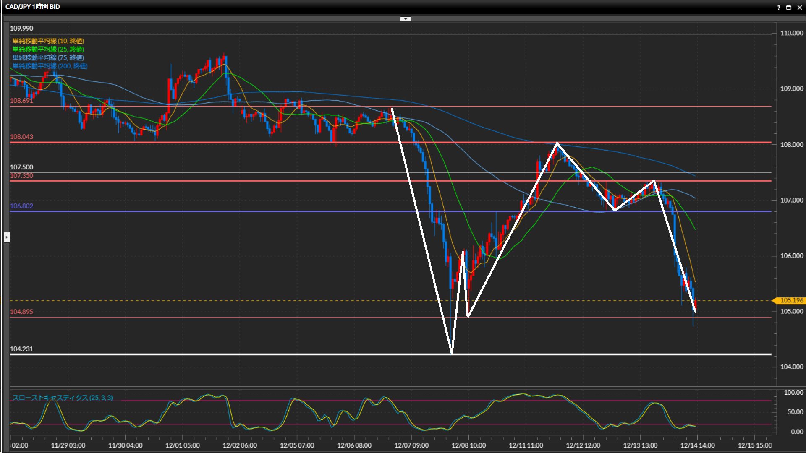This screenshot has height=453, width=806.
Task: Select the 200-period moving average label
Action: pos(50,66)
